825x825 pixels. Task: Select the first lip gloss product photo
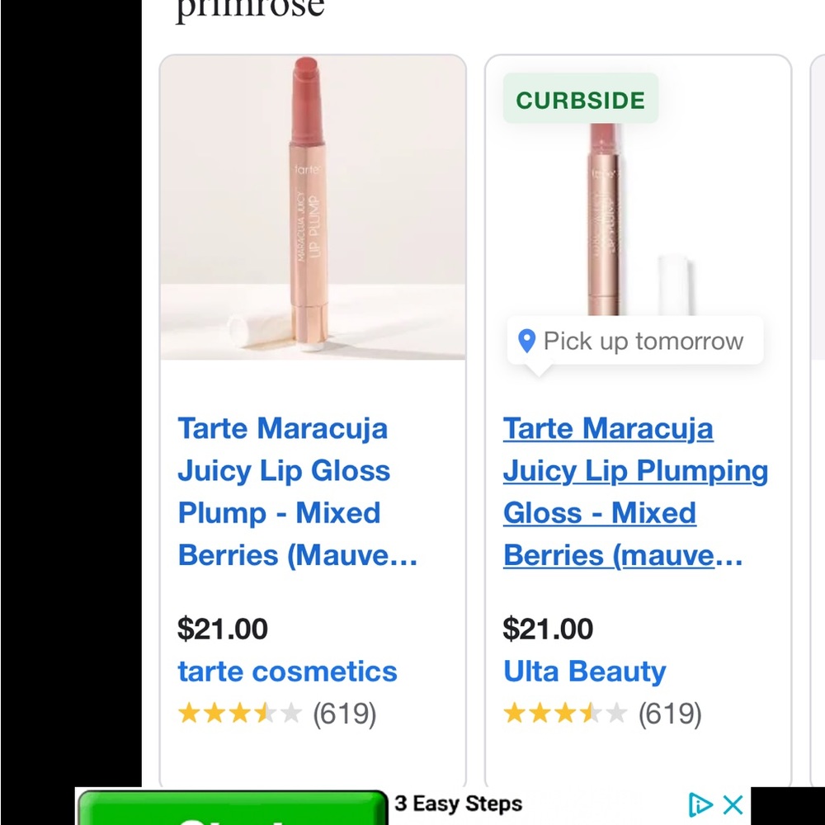(312, 206)
